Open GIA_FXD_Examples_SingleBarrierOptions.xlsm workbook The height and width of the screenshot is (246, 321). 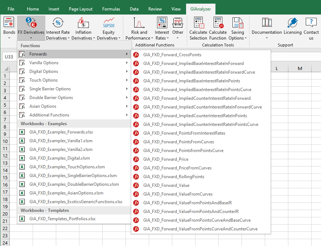tap(74, 176)
